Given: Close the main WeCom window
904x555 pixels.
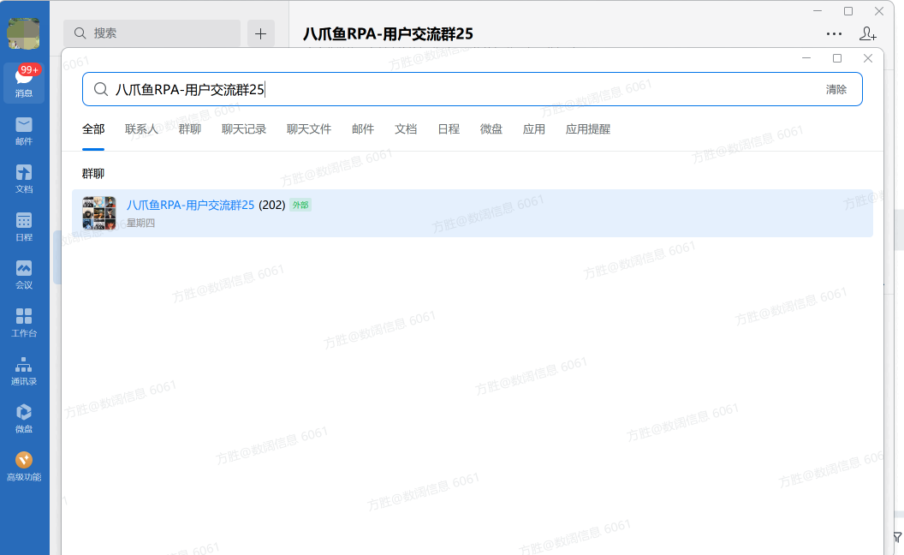Looking at the screenshot, I should 878,11.
